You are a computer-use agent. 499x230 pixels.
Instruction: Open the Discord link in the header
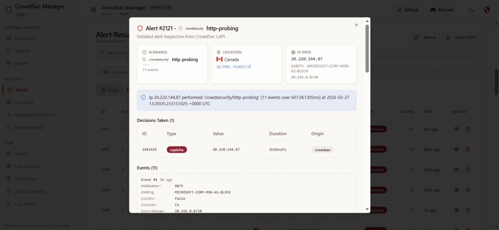point(442,10)
